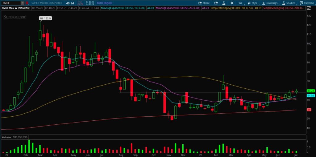Screen dimensions: 316x157
Task: Click the Patterns chart icon
Action: tap(301, 3)
